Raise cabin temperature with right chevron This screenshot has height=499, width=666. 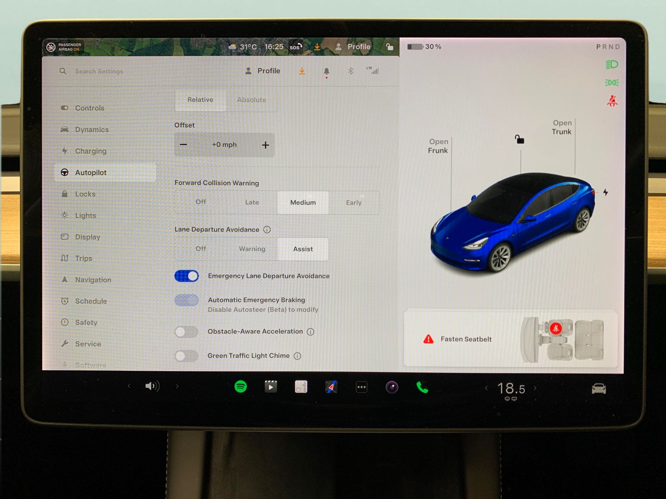click(x=535, y=388)
